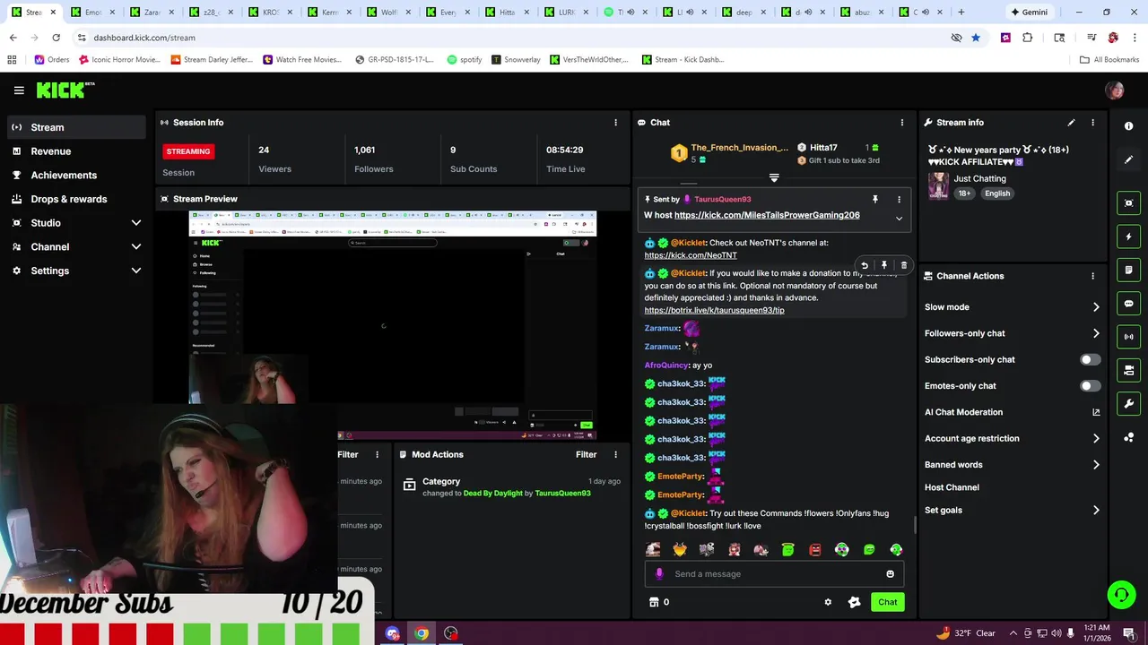Toggle Subscribers-only chat switch
Image resolution: width=1148 pixels, height=645 pixels.
1090,359
